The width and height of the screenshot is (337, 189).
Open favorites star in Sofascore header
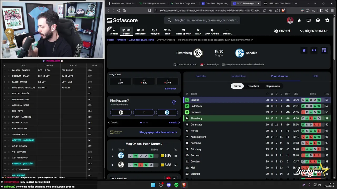tap(299, 20)
